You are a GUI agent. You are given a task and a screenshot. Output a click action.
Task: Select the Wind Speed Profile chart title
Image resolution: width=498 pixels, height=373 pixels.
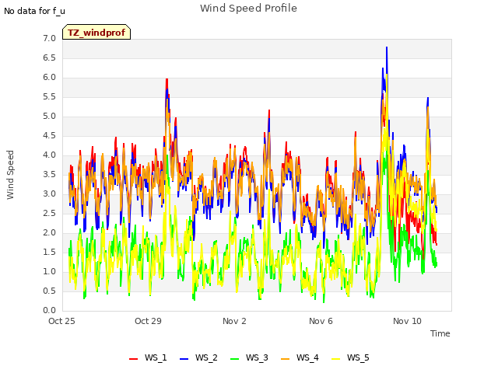pyautogui.click(x=248, y=9)
